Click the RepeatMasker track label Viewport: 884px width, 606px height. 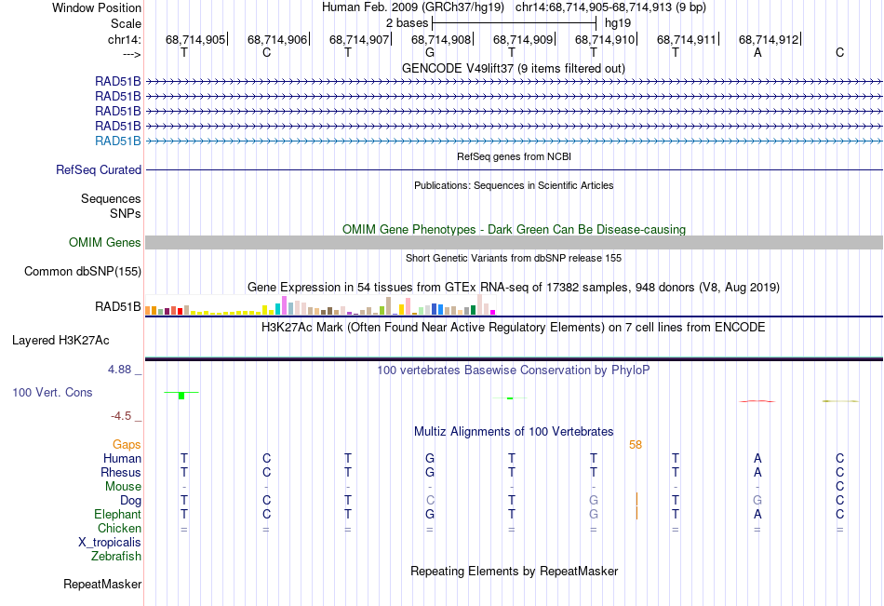[x=102, y=584]
